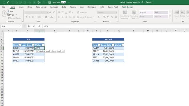Click the Fill Color bucket icon

click(46, 17)
